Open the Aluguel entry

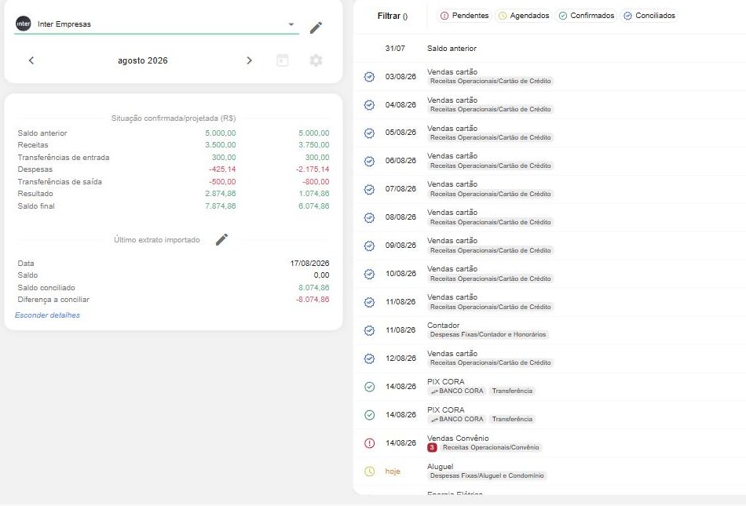[550, 471]
